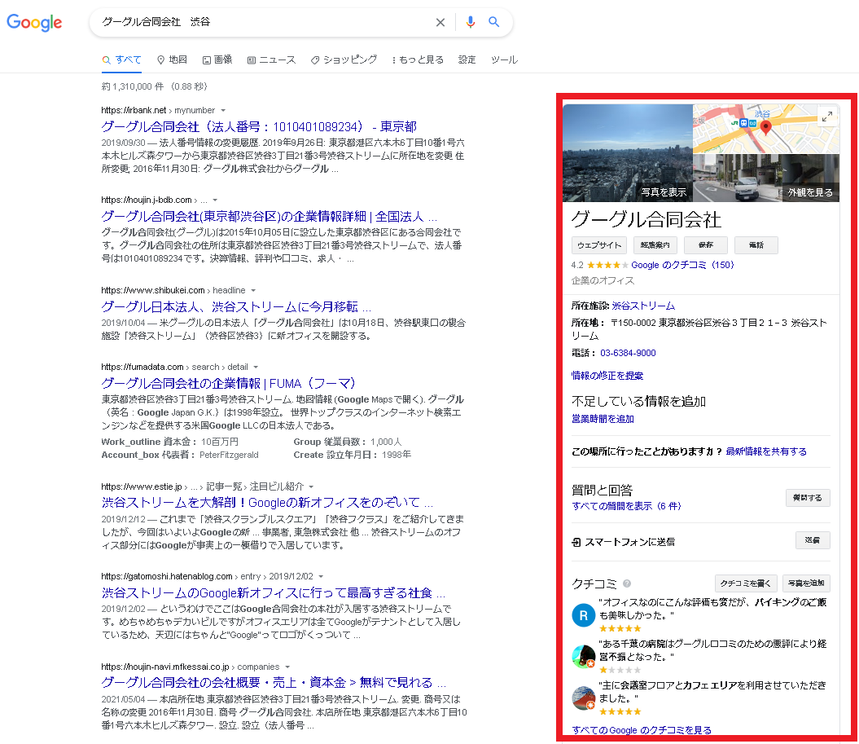This screenshot has height=744, width=859.
Task: Open result グーグル合同会社(東京都渋谷区)の企業情報詳細
Action: [269, 217]
